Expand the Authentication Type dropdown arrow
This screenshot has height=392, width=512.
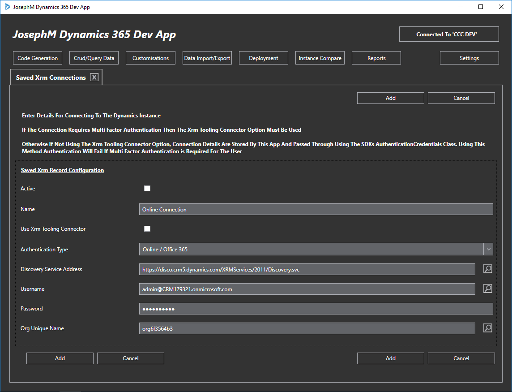(488, 249)
